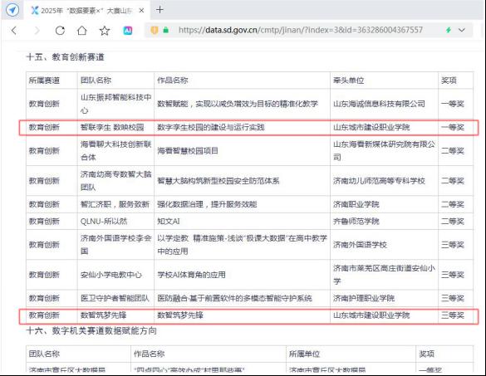486x376 pixels.
Task: Click the yellow security shield icon
Action: (x=154, y=30)
